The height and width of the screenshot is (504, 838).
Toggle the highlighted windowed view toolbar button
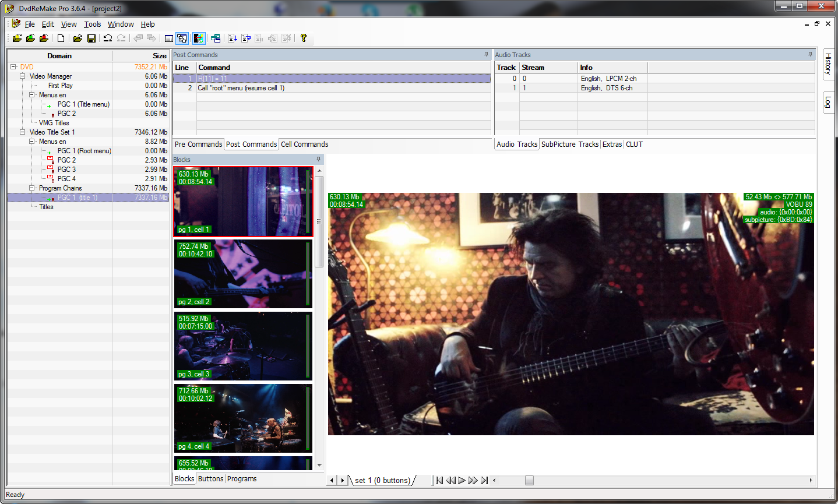(182, 38)
